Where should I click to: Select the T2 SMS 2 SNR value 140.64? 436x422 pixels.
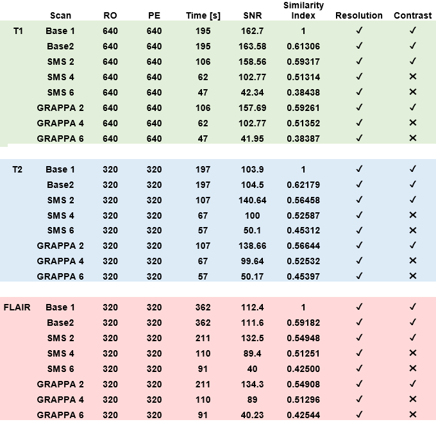pos(253,200)
